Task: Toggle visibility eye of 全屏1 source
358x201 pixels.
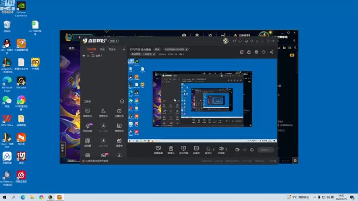Action: [84, 55]
